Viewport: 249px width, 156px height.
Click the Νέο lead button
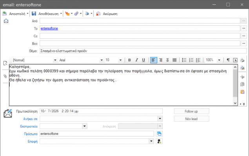[191, 119]
